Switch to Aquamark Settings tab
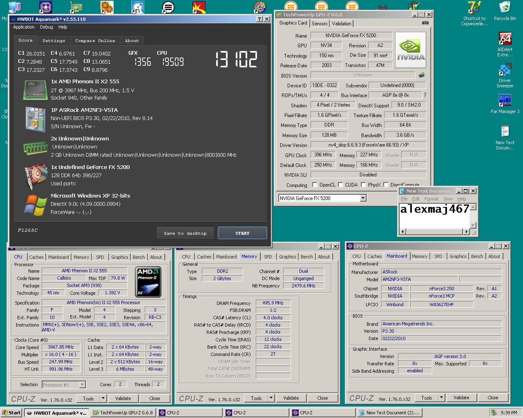This screenshot has width=523, height=418. (54, 40)
